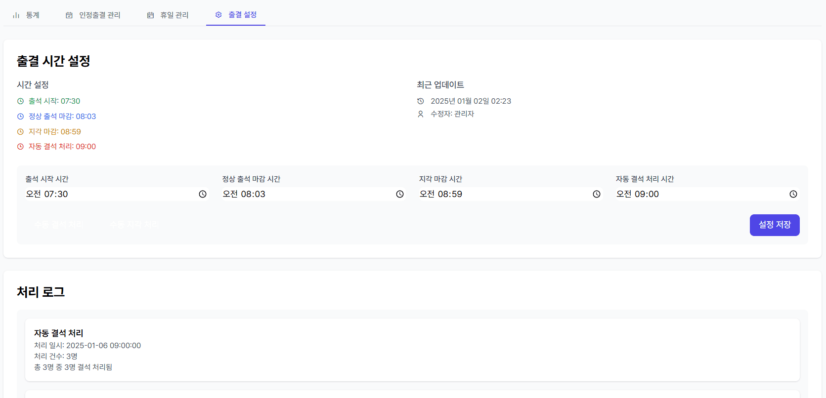Open time picker for 정상 출석 마감 시간
Image resolution: width=826 pixels, height=398 pixels.
click(400, 194)
